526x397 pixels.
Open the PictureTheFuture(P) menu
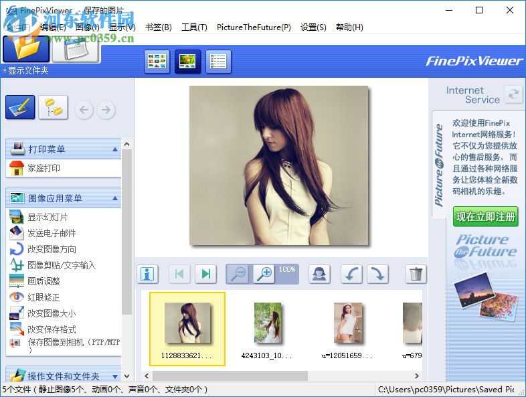coord(254,27)
